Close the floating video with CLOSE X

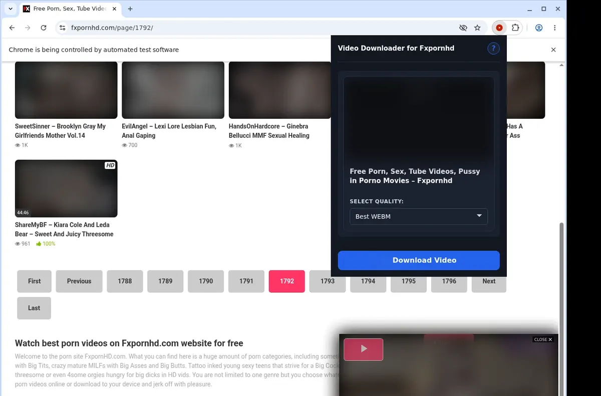pyautogui.click(x=543, y=339)
